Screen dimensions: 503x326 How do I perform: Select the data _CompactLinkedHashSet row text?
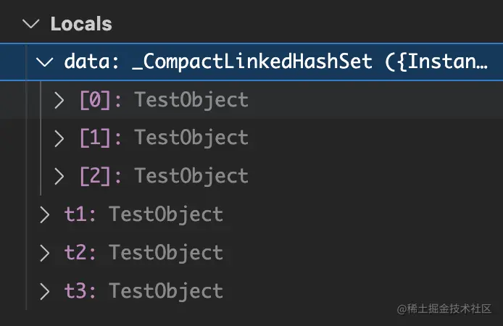point(275,62)
